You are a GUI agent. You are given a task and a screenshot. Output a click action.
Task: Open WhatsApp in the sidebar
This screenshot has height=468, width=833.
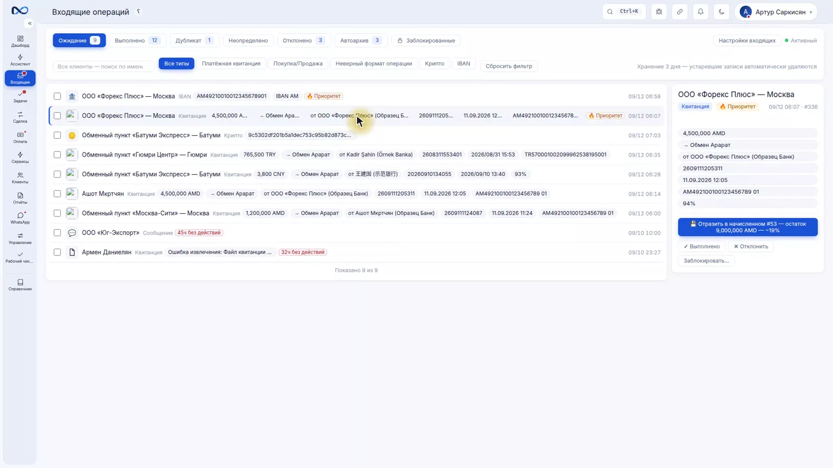pos(20,218)
